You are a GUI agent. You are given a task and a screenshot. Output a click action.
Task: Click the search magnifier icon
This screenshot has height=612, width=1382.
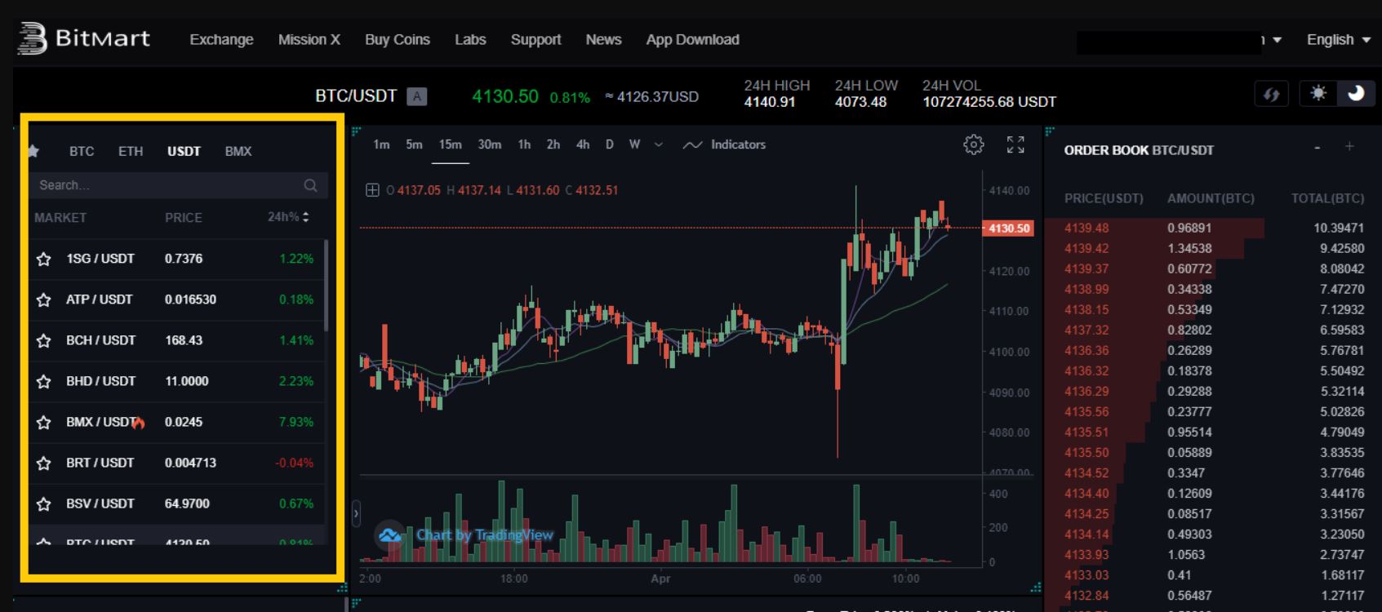click(310, 185)
